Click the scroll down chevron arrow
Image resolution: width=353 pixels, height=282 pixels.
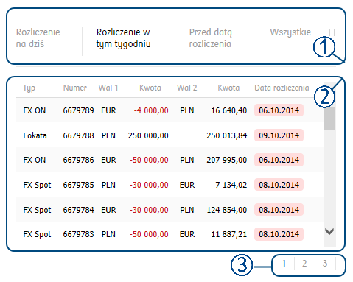(x=329, y=231)
